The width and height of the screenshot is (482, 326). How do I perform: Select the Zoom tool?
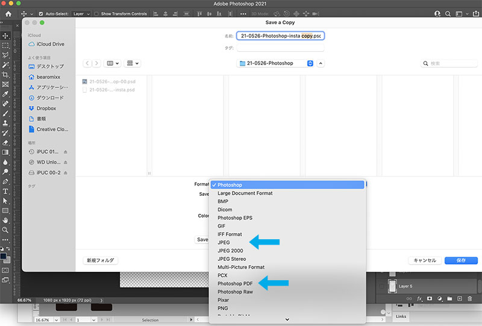[x=5, y=230]
